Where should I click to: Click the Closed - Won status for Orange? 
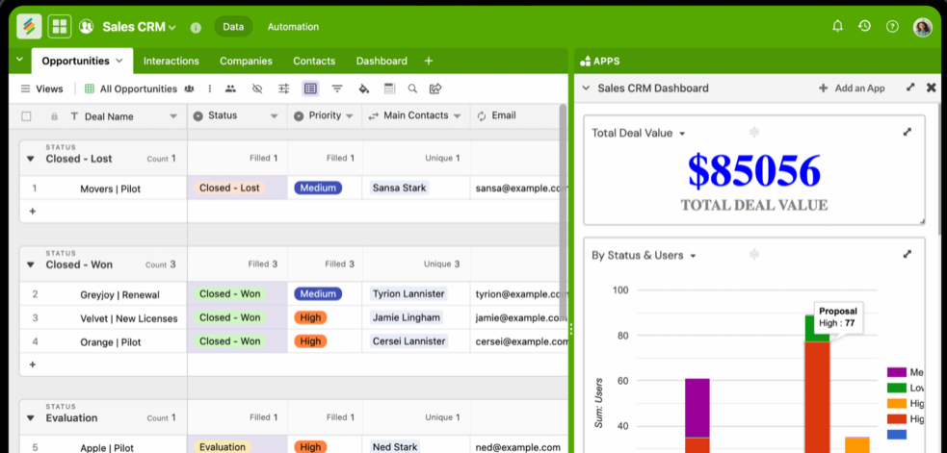(x=229, y=340)
